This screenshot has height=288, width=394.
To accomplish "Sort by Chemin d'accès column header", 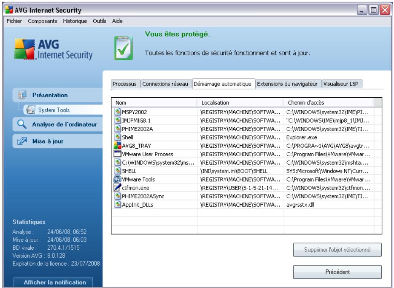I will pyautogui.click(x=329, y=103).
